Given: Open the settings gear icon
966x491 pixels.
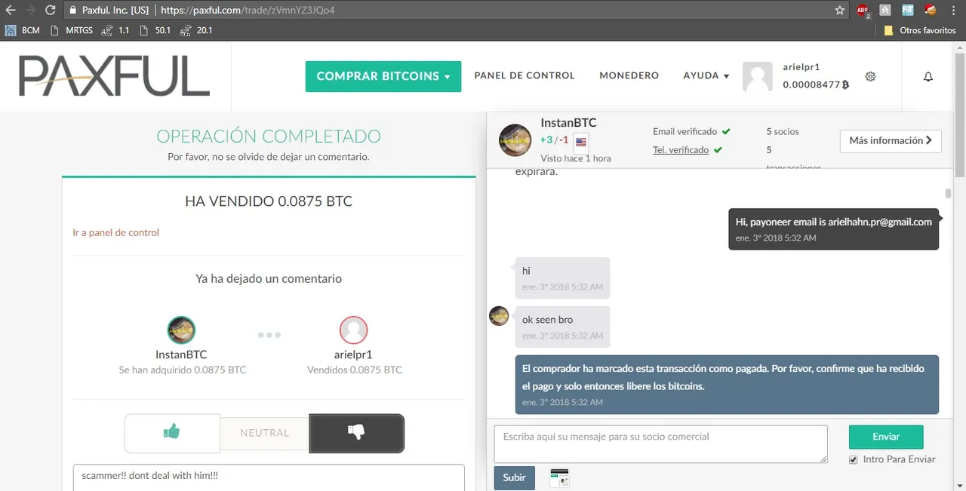Looking at the screenshot, I should (870, 76).
